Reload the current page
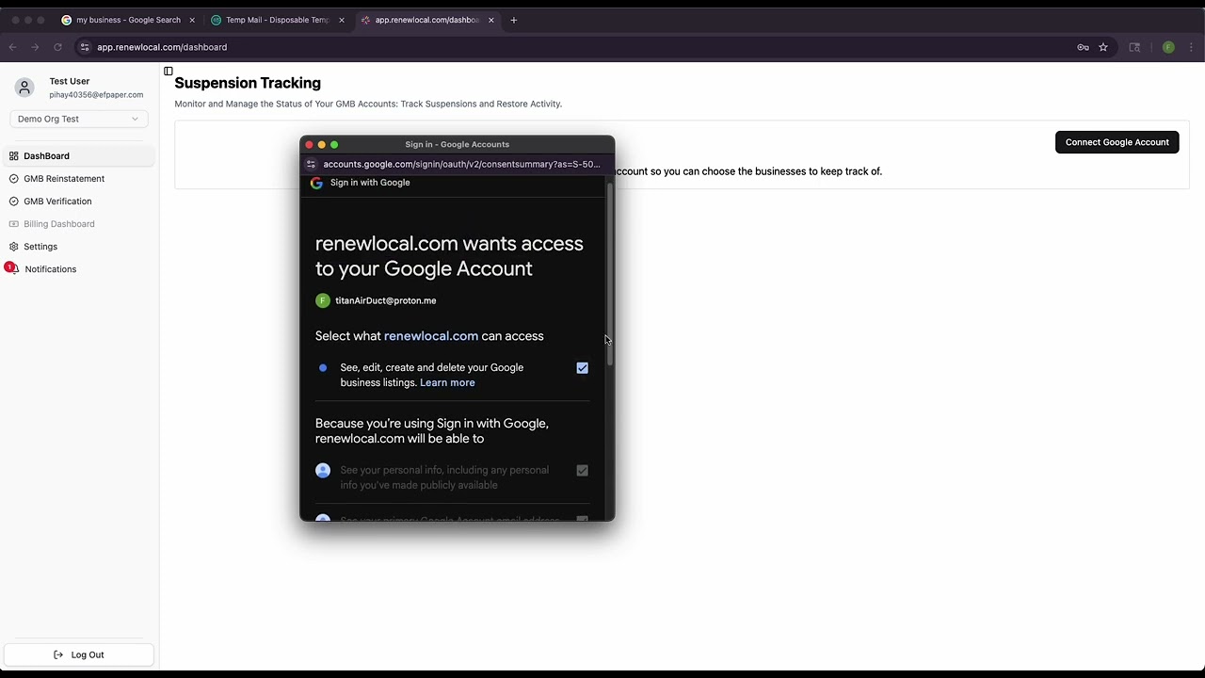 (58, 47)
